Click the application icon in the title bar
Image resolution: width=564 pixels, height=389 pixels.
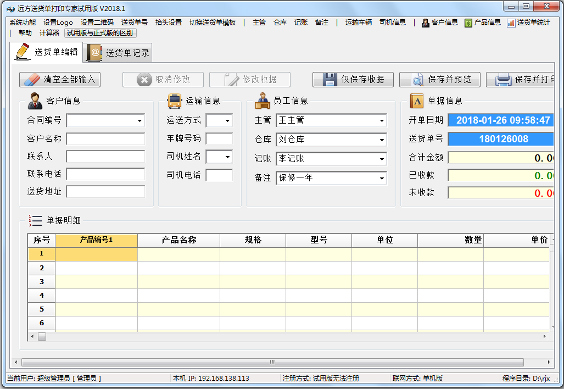pyautogui.click(x=11, y=9)
